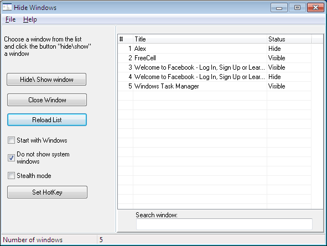Click the Hide Windows app icon in title bar
The image size is (327, 246).
click(7, 7)
